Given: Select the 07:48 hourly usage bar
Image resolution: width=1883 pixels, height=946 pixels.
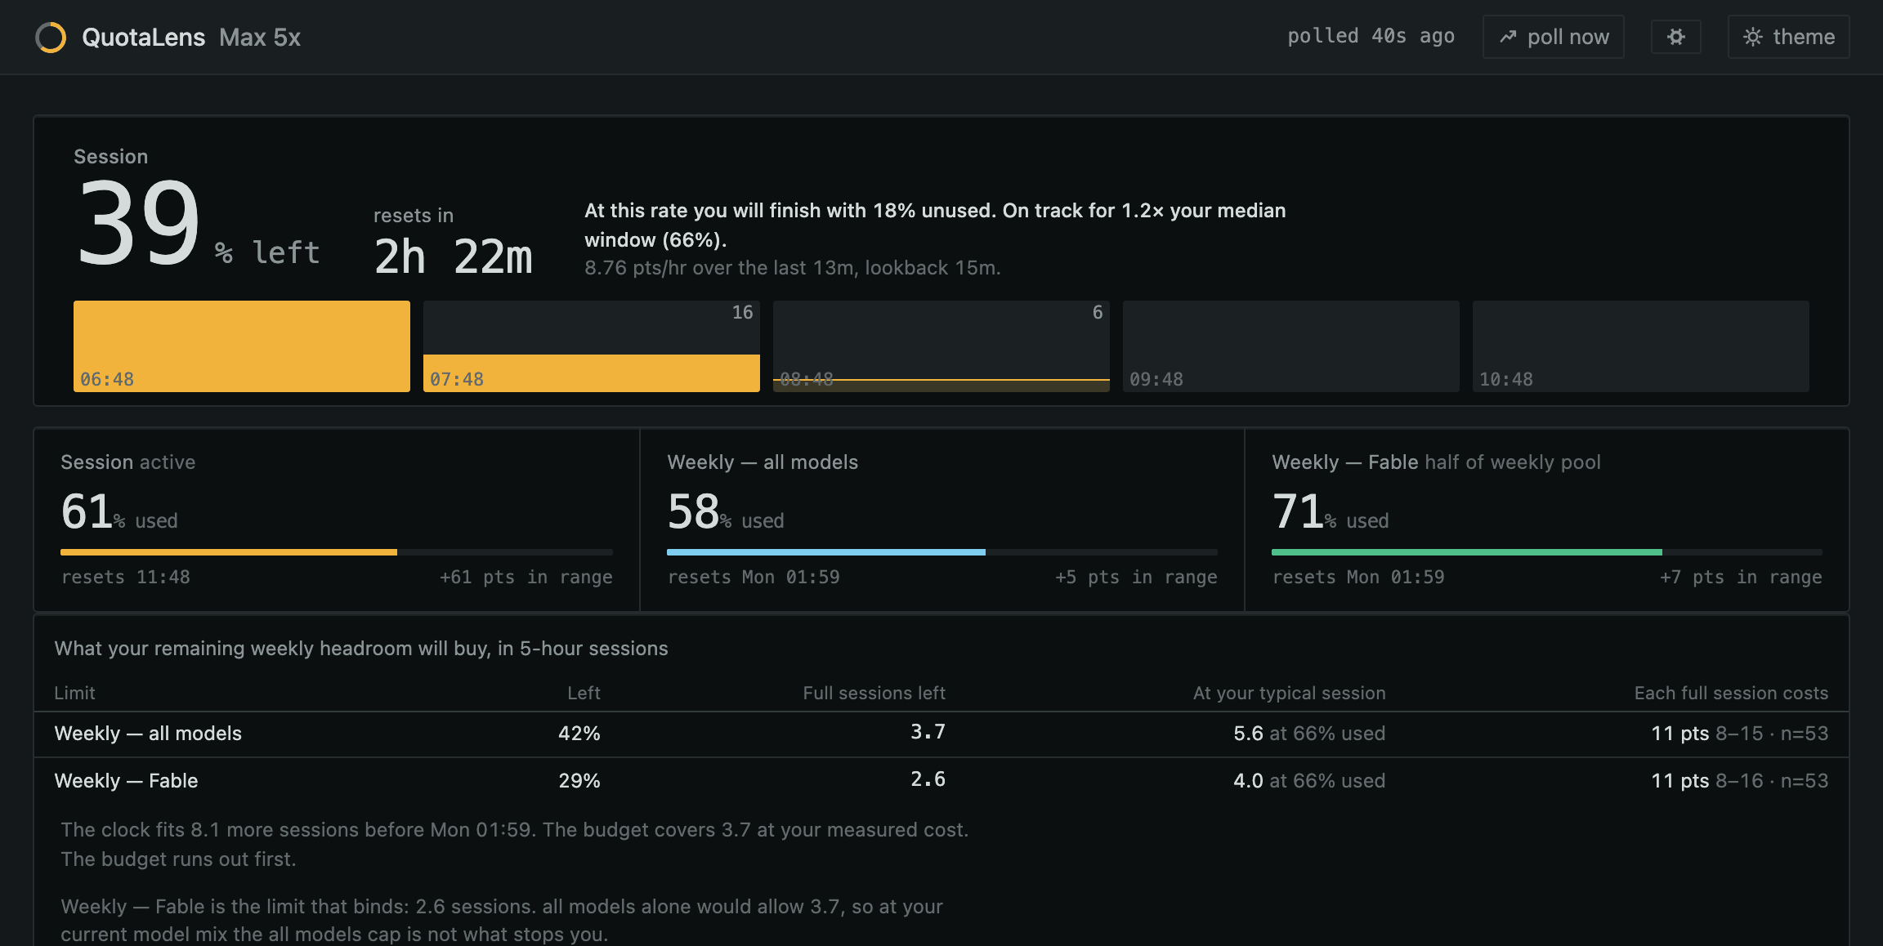Looking at the screenshot, I should pyautogui.click(x=592, y=346).
